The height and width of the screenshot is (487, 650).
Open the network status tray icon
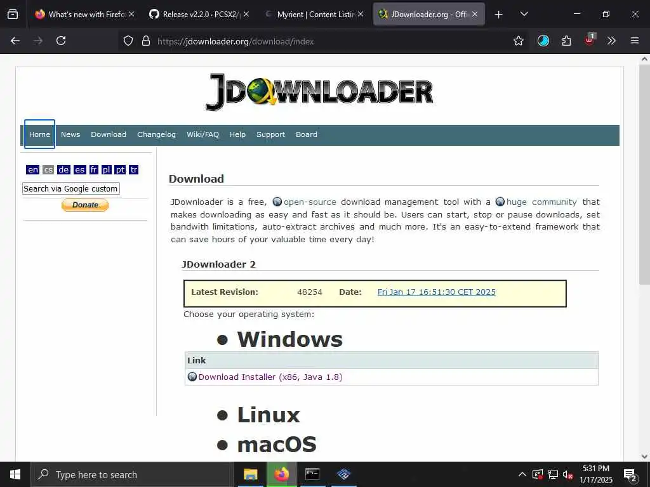pos(553,474)
